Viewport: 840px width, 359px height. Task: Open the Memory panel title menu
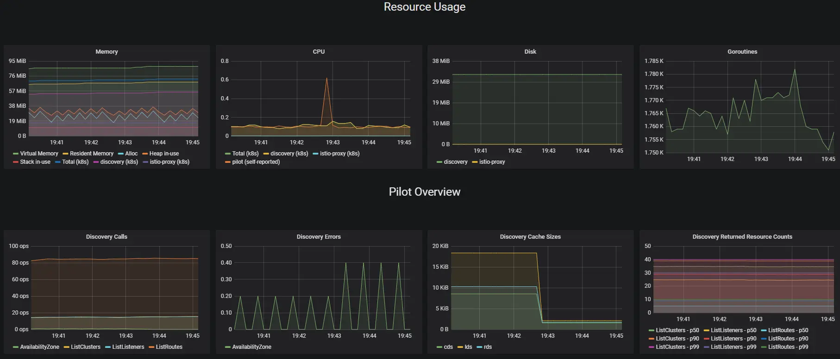pos(107,52)
